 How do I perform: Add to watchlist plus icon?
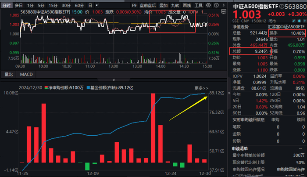tap(305, 21)
